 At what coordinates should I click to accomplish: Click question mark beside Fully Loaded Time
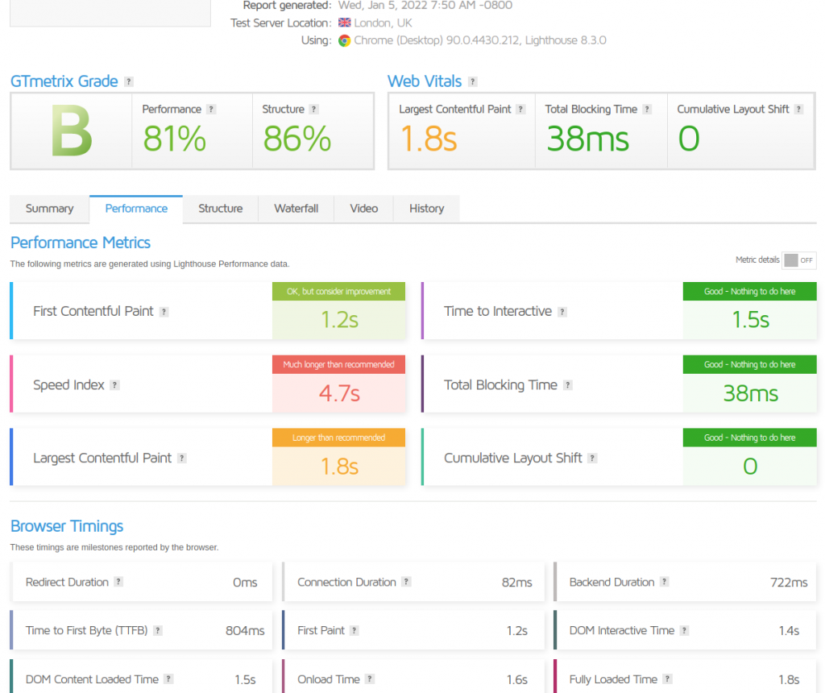click(668, 679)
